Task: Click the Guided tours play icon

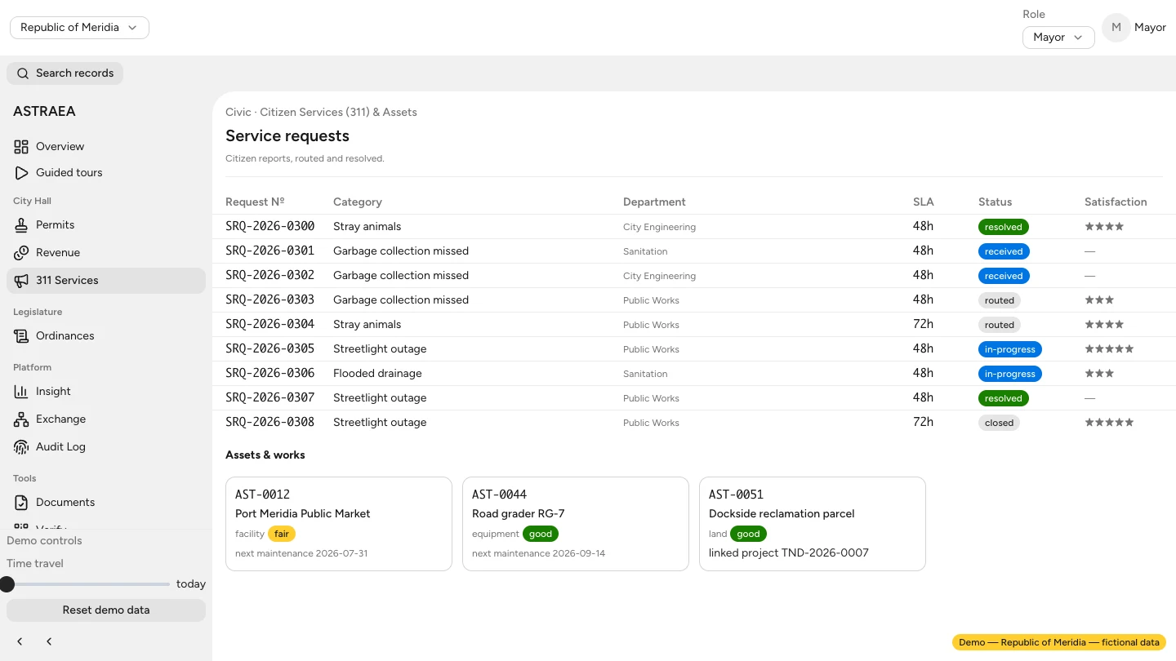Action: 21,173
